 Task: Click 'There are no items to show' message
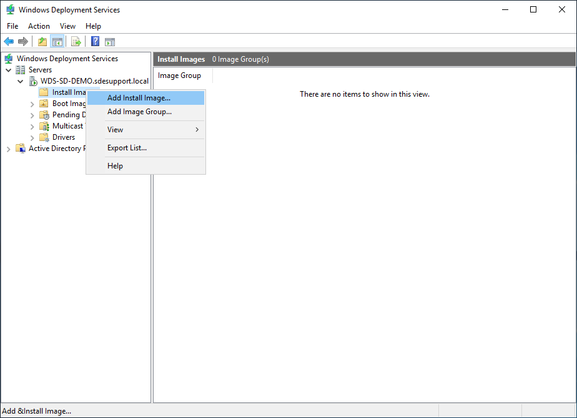point(364,94)
